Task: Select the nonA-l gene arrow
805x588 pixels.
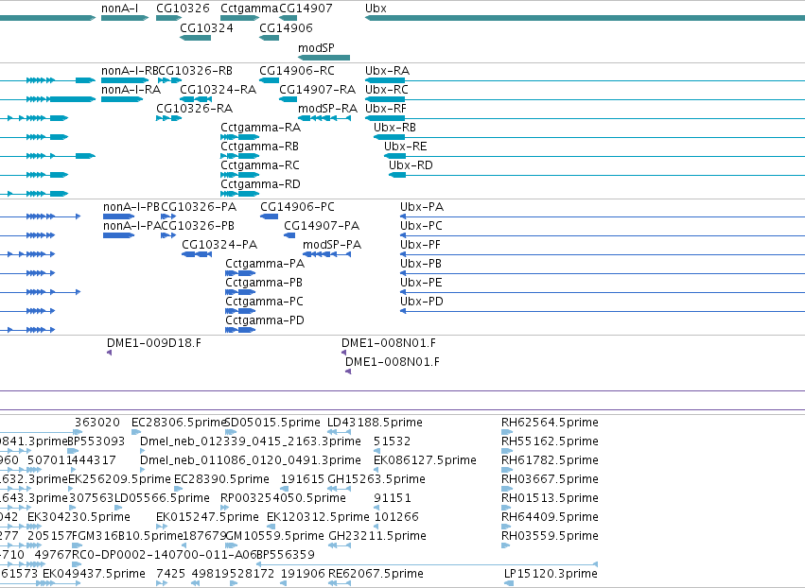Action: (x=125, y=18)
